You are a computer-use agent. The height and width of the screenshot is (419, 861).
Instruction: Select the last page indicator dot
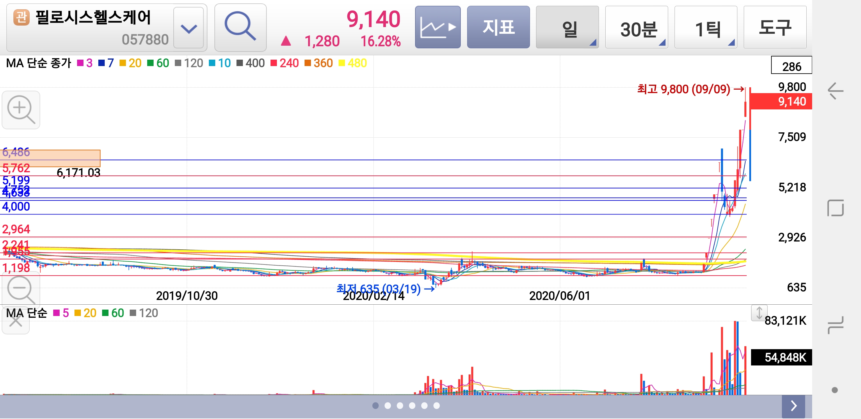click(x=437, y=406)
